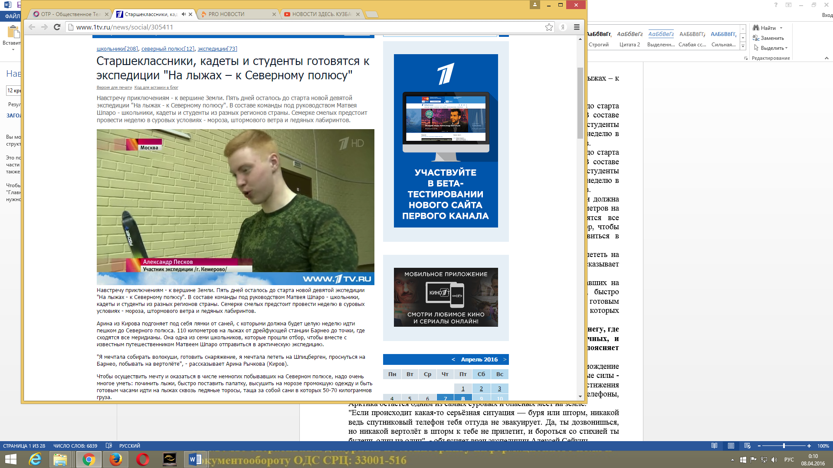Open the Opera browser from the taskbar

point(142,459)
